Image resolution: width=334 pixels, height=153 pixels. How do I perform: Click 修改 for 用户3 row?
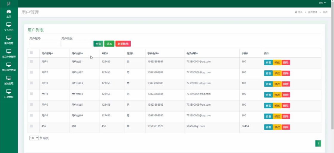[277, 84]
